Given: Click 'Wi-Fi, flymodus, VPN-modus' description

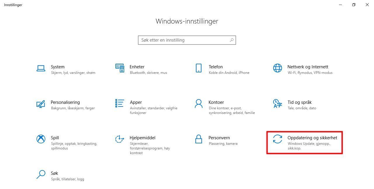Looking at the screenshot, I should point(310,73).
